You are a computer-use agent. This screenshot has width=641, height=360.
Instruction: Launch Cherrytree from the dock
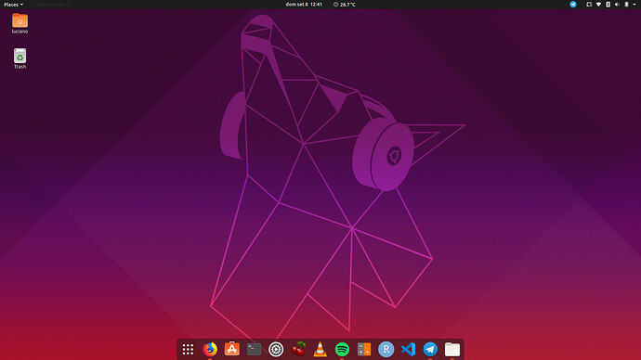(298, 349)
